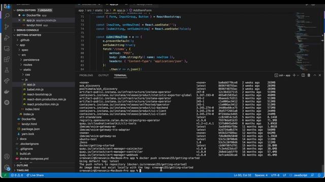Open the Live Share activity bar icon

7,81
